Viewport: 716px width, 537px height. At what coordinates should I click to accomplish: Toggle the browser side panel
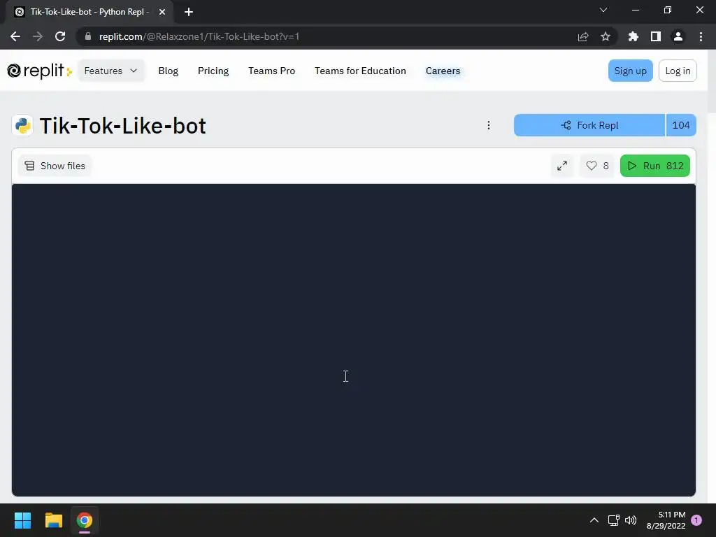click(656, 36)
